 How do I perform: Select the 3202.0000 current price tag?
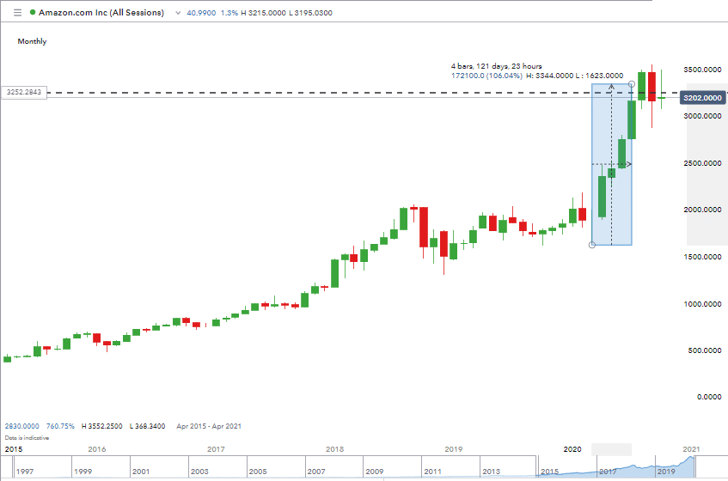coord(702,98)
